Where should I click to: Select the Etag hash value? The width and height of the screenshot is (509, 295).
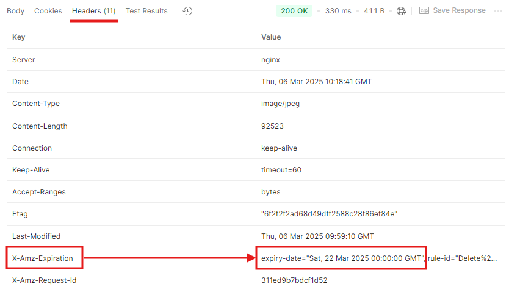(330, 214)
